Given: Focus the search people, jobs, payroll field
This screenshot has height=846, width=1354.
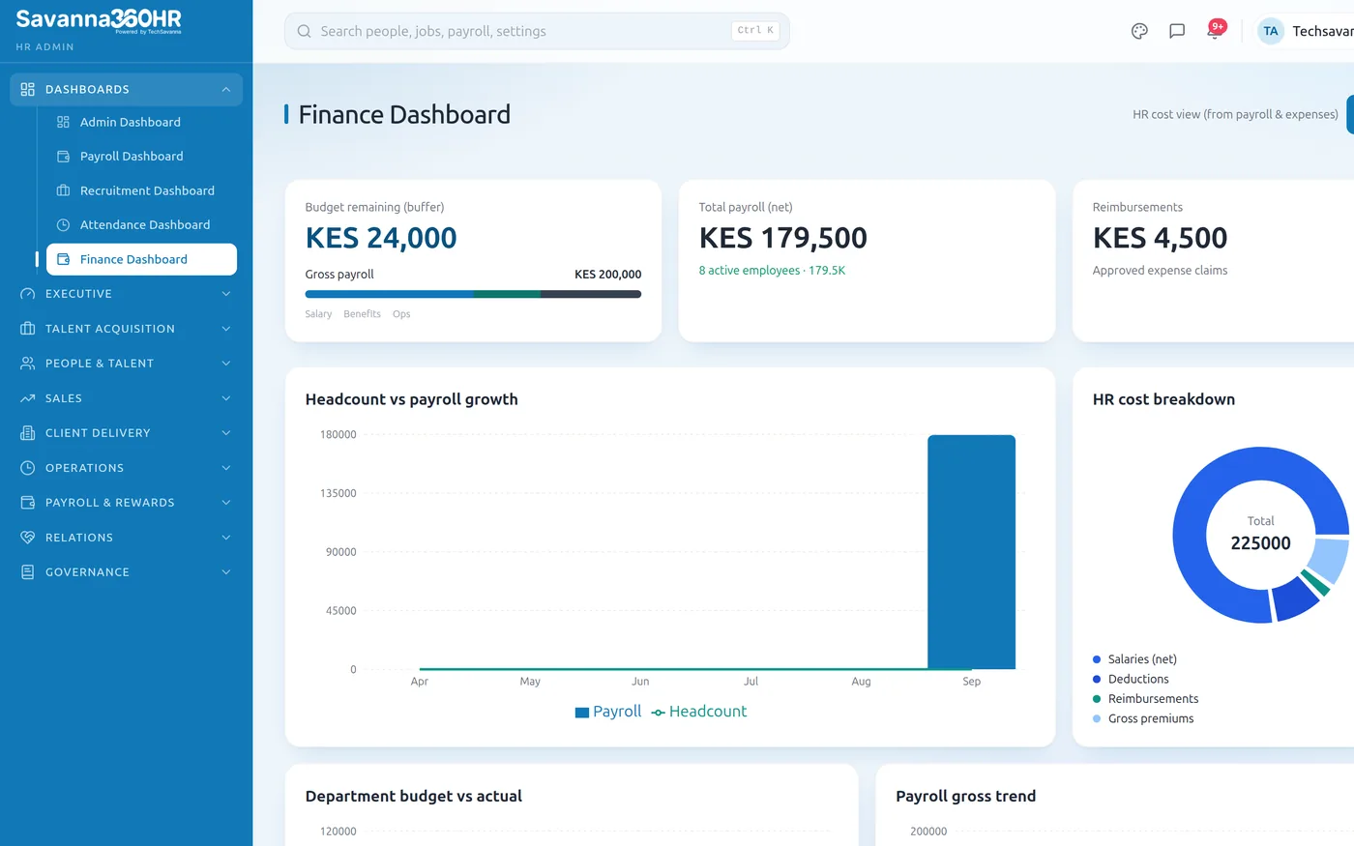Looking at the screenshot, I should pos(537,31).
